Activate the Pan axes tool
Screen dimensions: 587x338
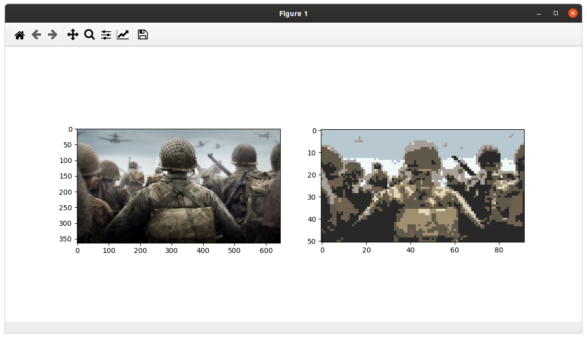72,35
